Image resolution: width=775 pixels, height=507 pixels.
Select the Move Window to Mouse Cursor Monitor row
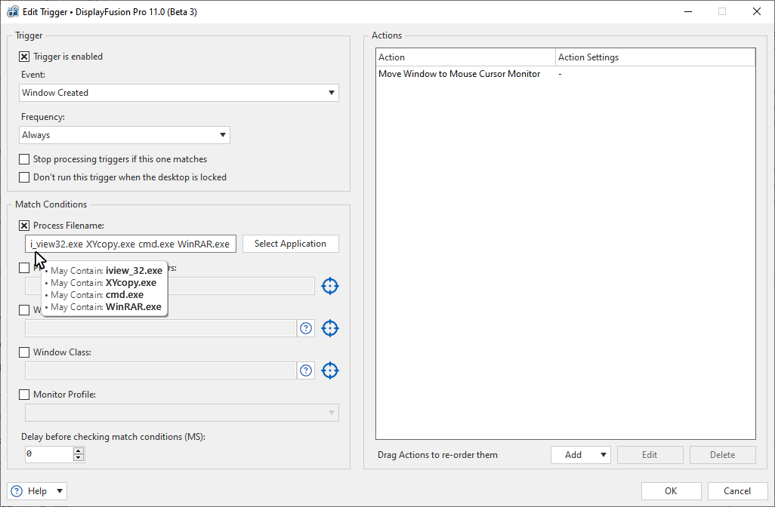tap(459, 74)
